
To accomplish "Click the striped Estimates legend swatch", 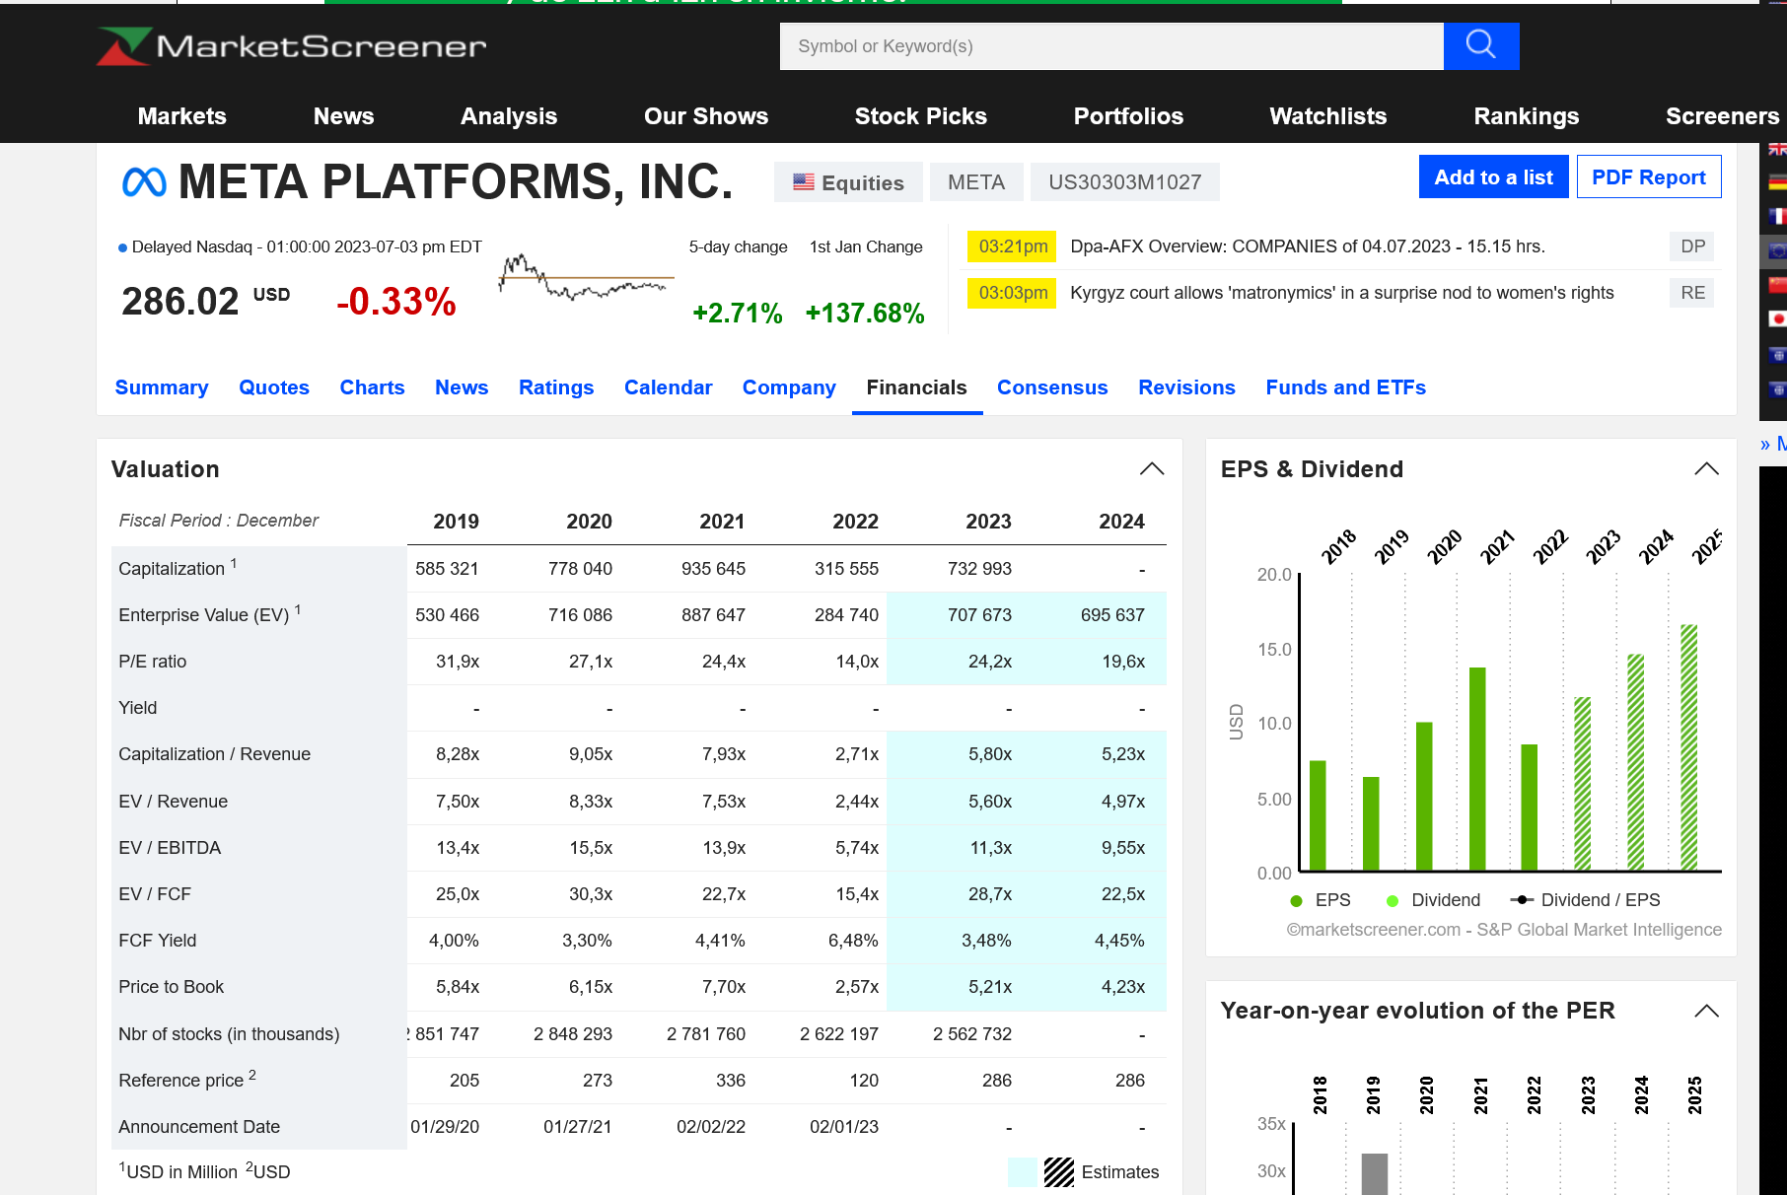I will (x=1059, y=1172).
